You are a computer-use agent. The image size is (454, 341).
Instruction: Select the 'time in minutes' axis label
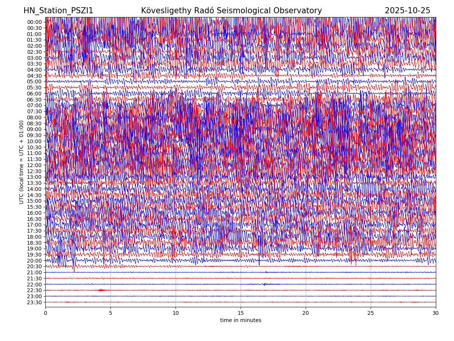pos(241,321)
